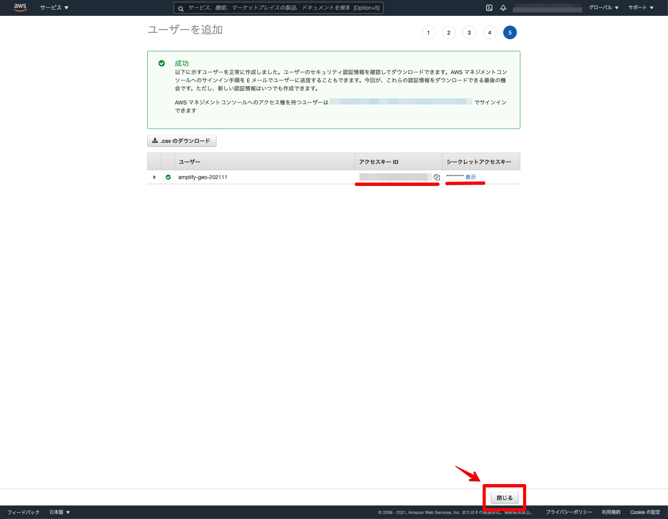Image resolution: width=668 pixels, height=519 pixels.
Task: Open Cookie の設定 preferences
Action: click(x=645, y=512)
